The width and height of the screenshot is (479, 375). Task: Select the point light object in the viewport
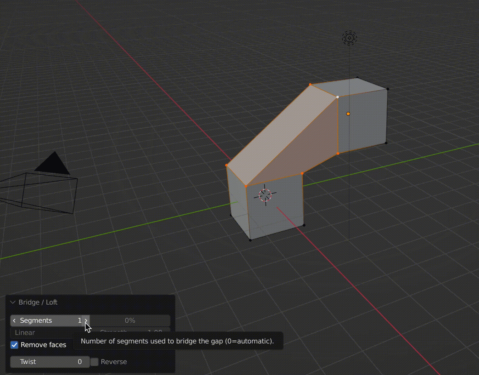pyautogui.click(x=349, y=38)
